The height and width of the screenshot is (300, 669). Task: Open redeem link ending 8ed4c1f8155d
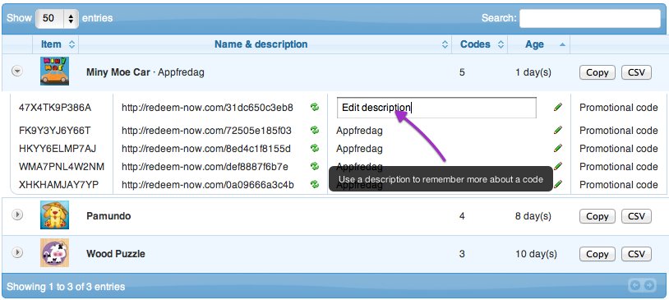point(206,149)
